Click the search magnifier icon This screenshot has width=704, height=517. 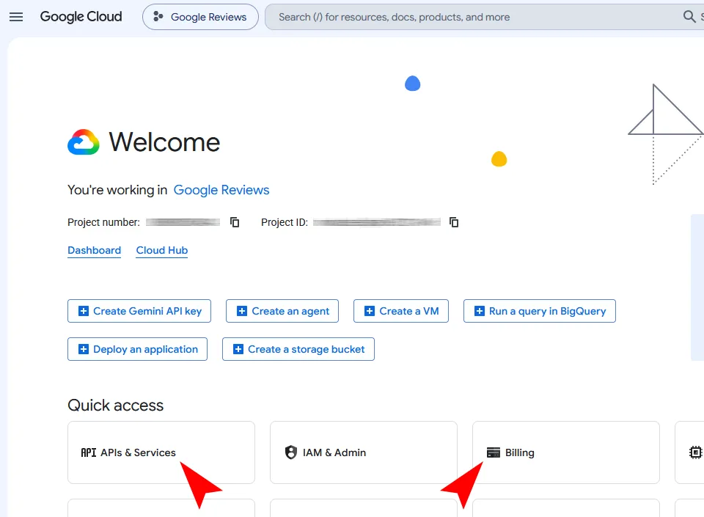pos(689,17)
